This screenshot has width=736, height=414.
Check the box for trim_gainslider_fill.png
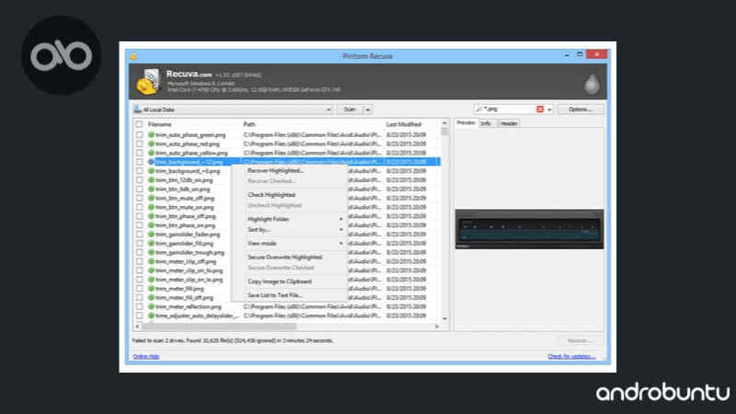(x=139, y=243)
